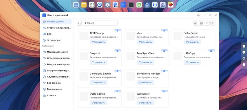Click the TerraSync Client title
This screenshot has width=247, height=110.
tap(146, 53)
